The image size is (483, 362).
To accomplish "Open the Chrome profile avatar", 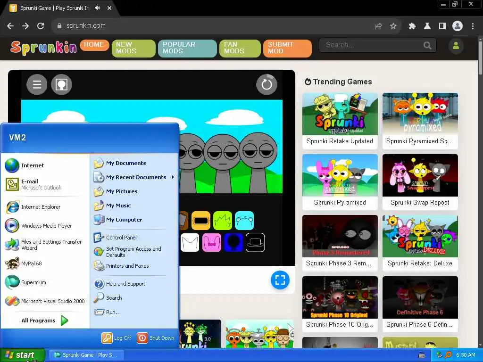I will click(x=458, y=26).
